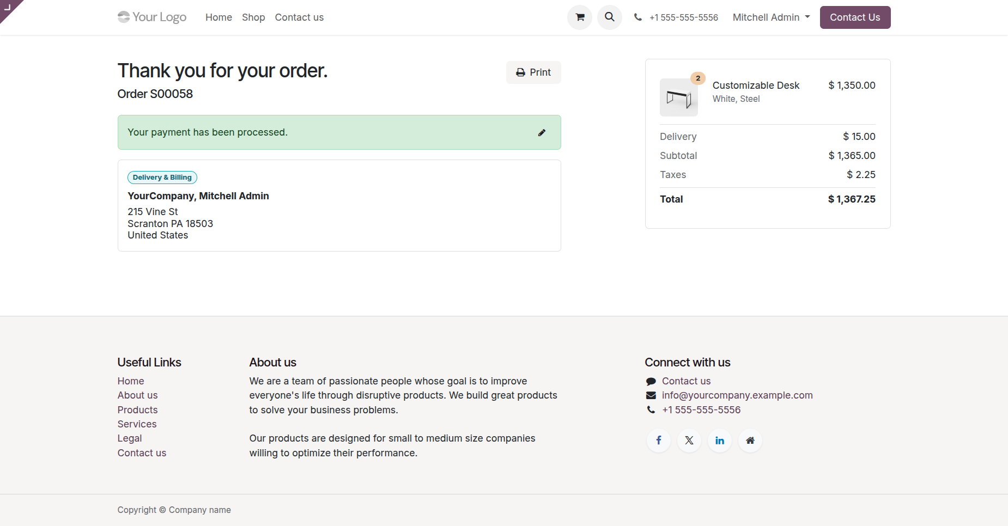Click the home icon in footer socials
1008x526 pixels.
coord(750,441)
